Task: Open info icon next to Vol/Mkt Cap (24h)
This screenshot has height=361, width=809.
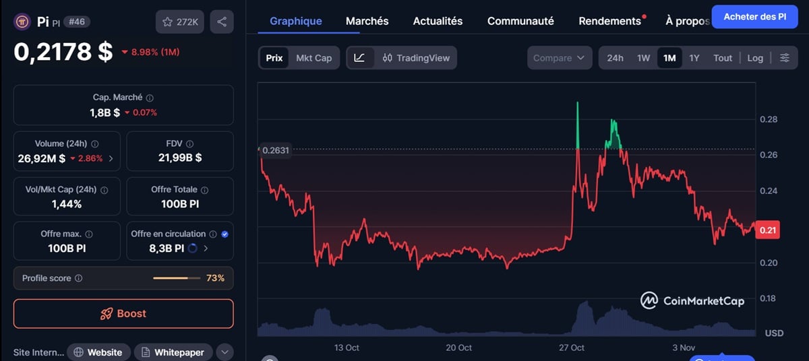Action: coord(104,190)
